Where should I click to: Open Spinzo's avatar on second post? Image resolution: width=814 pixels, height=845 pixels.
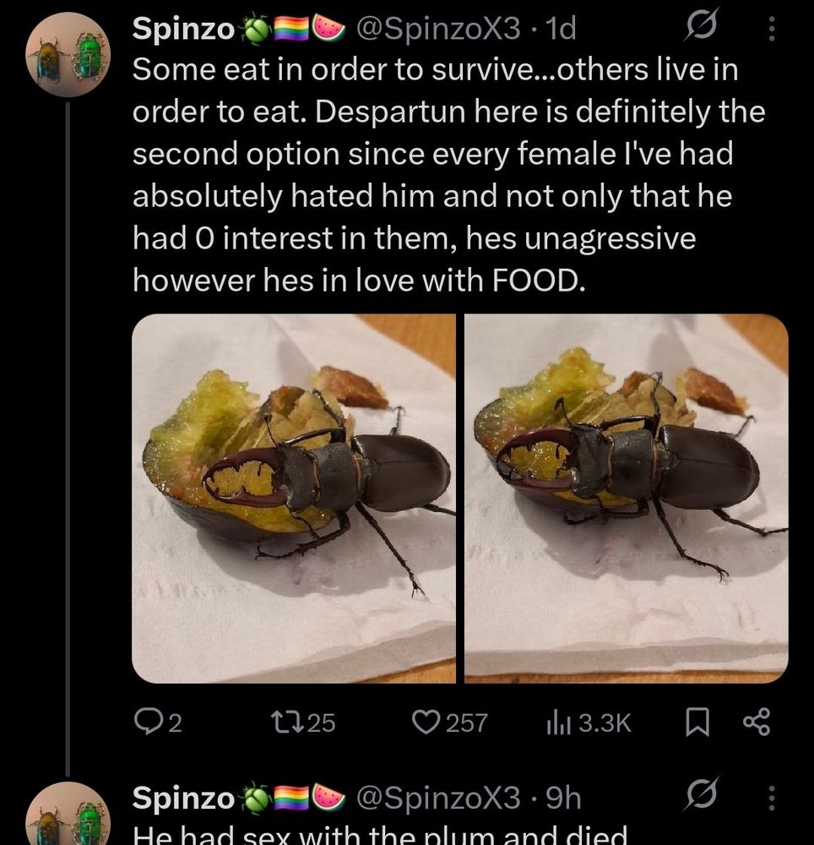[x=68, y=813]
